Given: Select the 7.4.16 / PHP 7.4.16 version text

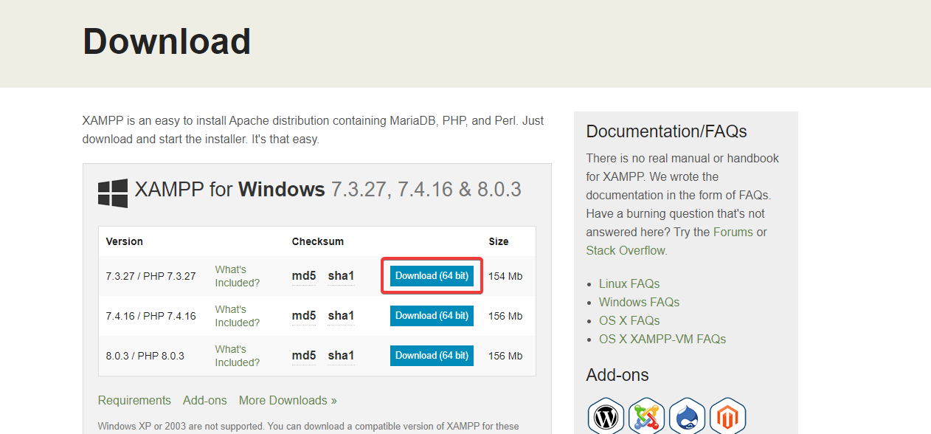Looking at the screenshot, I should point(151,316).
